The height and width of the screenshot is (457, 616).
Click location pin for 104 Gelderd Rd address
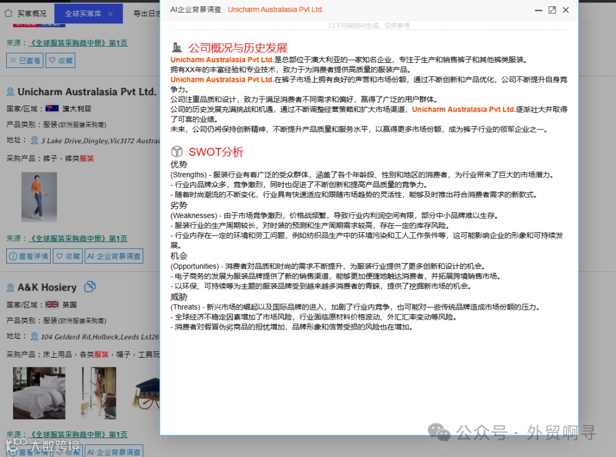[35, 337]
